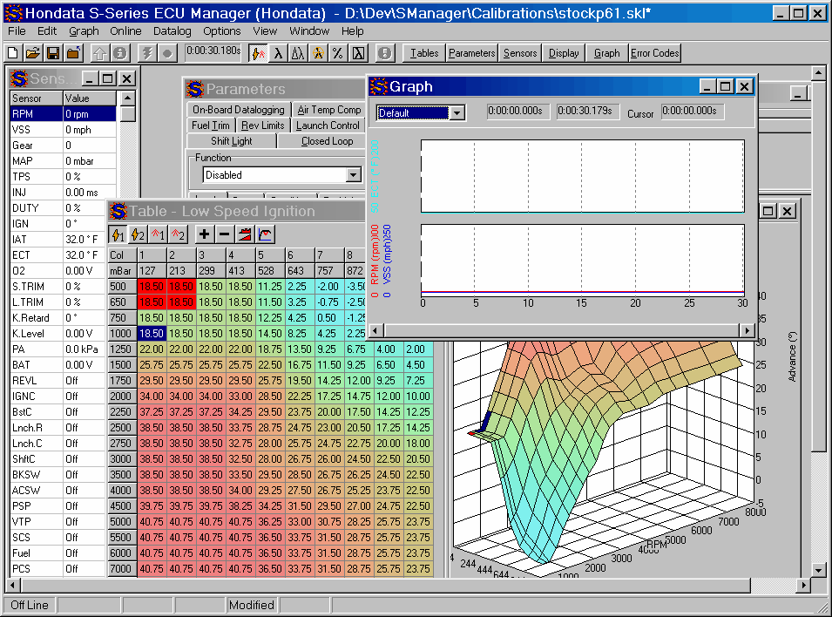
Task: Click the briefcase icon with the blue arrow
Action: tap(73, 53)
